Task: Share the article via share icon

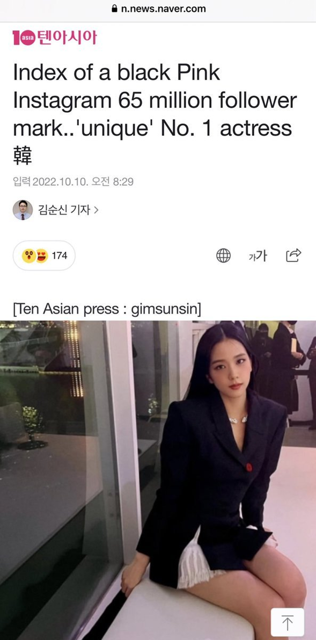Action: [293, 255]
